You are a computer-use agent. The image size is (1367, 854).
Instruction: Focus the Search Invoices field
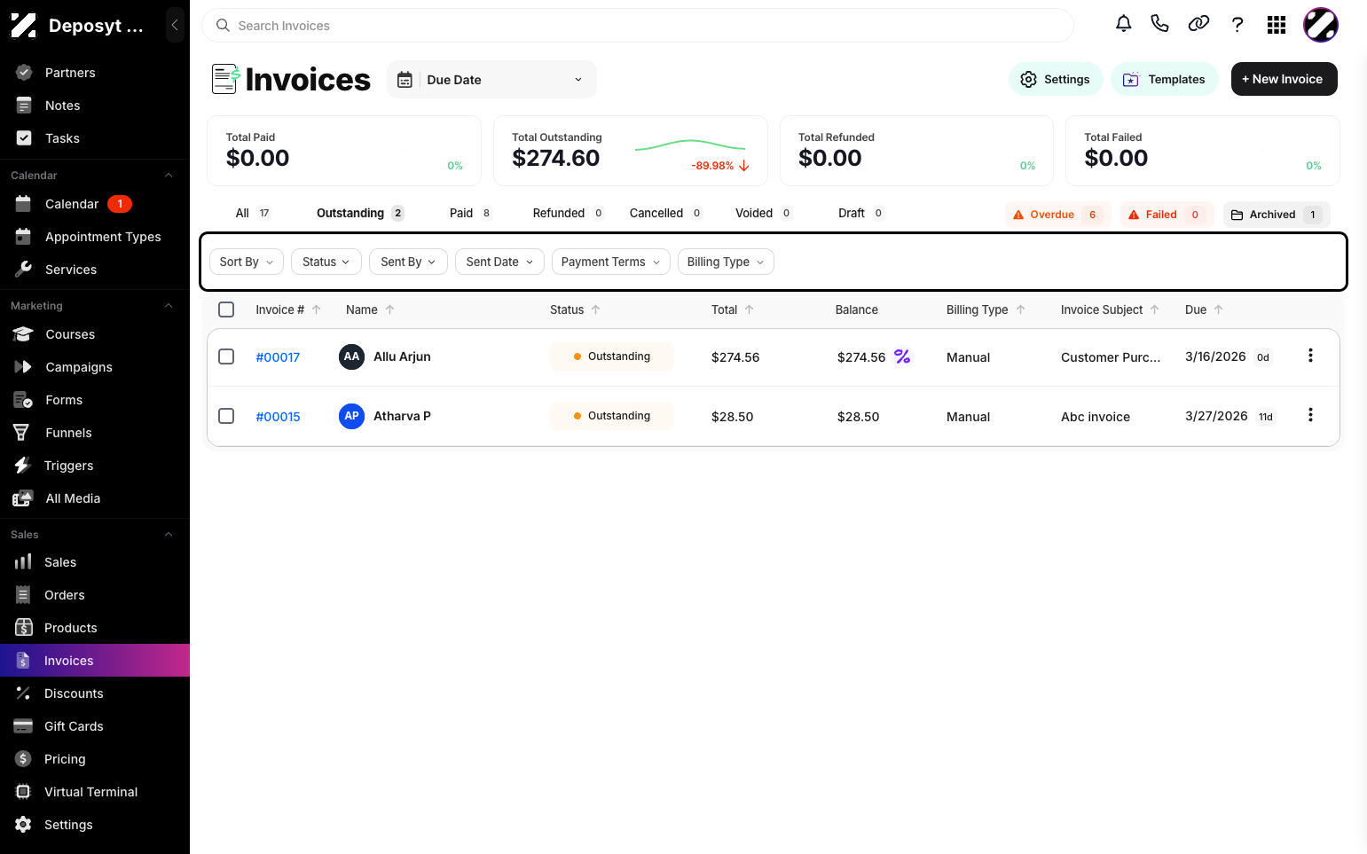coord(638,26)
